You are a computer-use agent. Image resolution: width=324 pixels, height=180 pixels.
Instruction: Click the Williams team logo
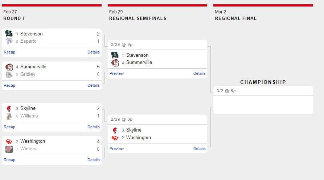pos(9,116)
